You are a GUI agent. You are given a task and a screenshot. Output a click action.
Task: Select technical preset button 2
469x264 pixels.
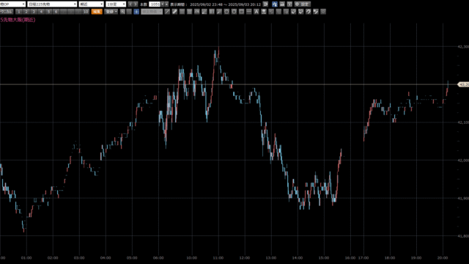tap(26, 12)
